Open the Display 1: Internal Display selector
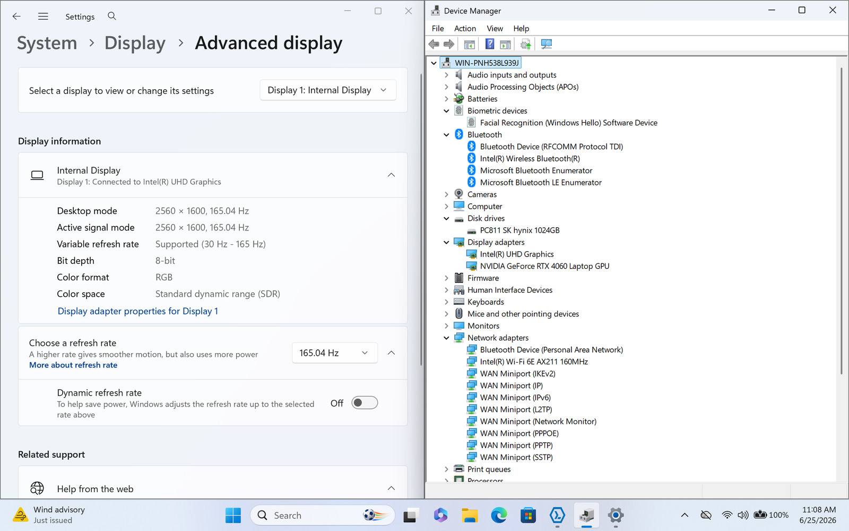The width and height of the screenshot is (849, 531). pyautogui.click(x=328, y=90)
